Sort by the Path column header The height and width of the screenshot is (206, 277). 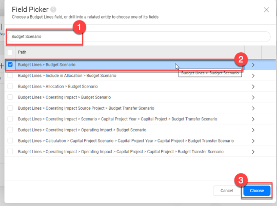22,52
